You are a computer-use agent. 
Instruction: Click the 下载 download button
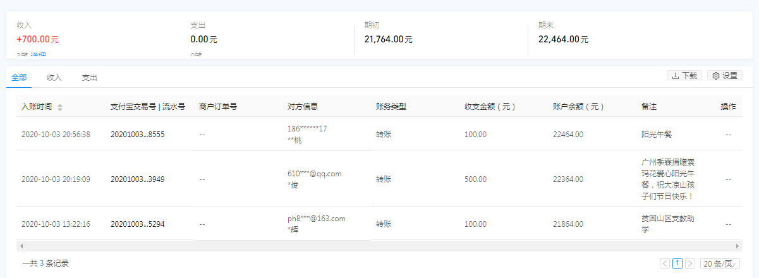(684, 76)
